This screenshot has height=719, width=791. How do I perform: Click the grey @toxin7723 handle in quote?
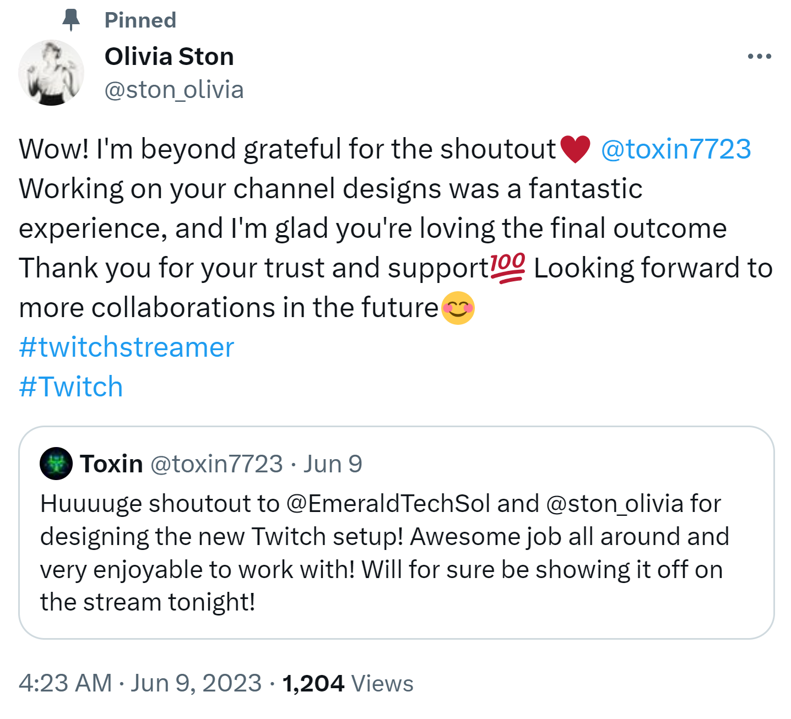[x=216, y=464]
